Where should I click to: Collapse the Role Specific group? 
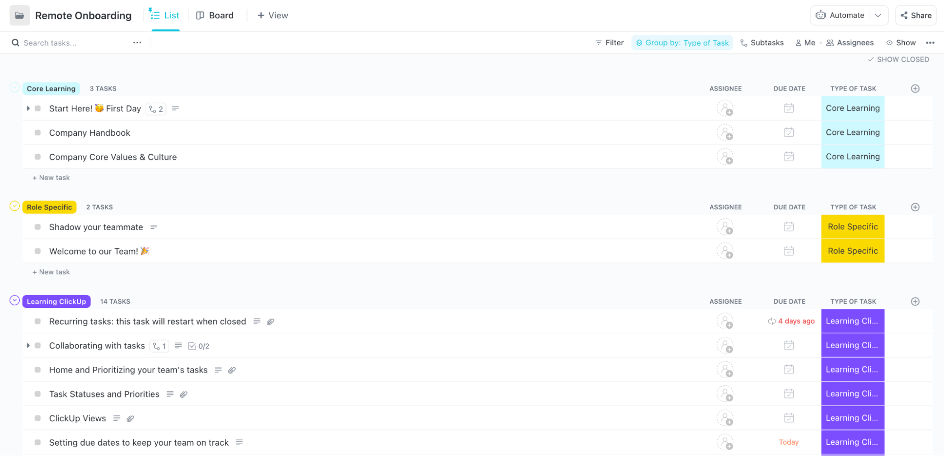click(x=15, y=206)
